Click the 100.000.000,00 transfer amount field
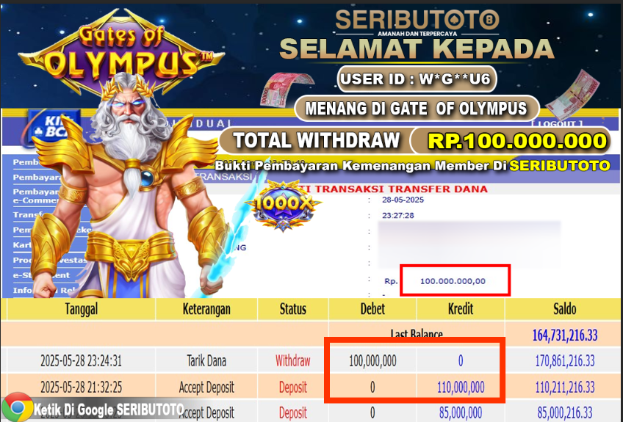 click(455, 280)
